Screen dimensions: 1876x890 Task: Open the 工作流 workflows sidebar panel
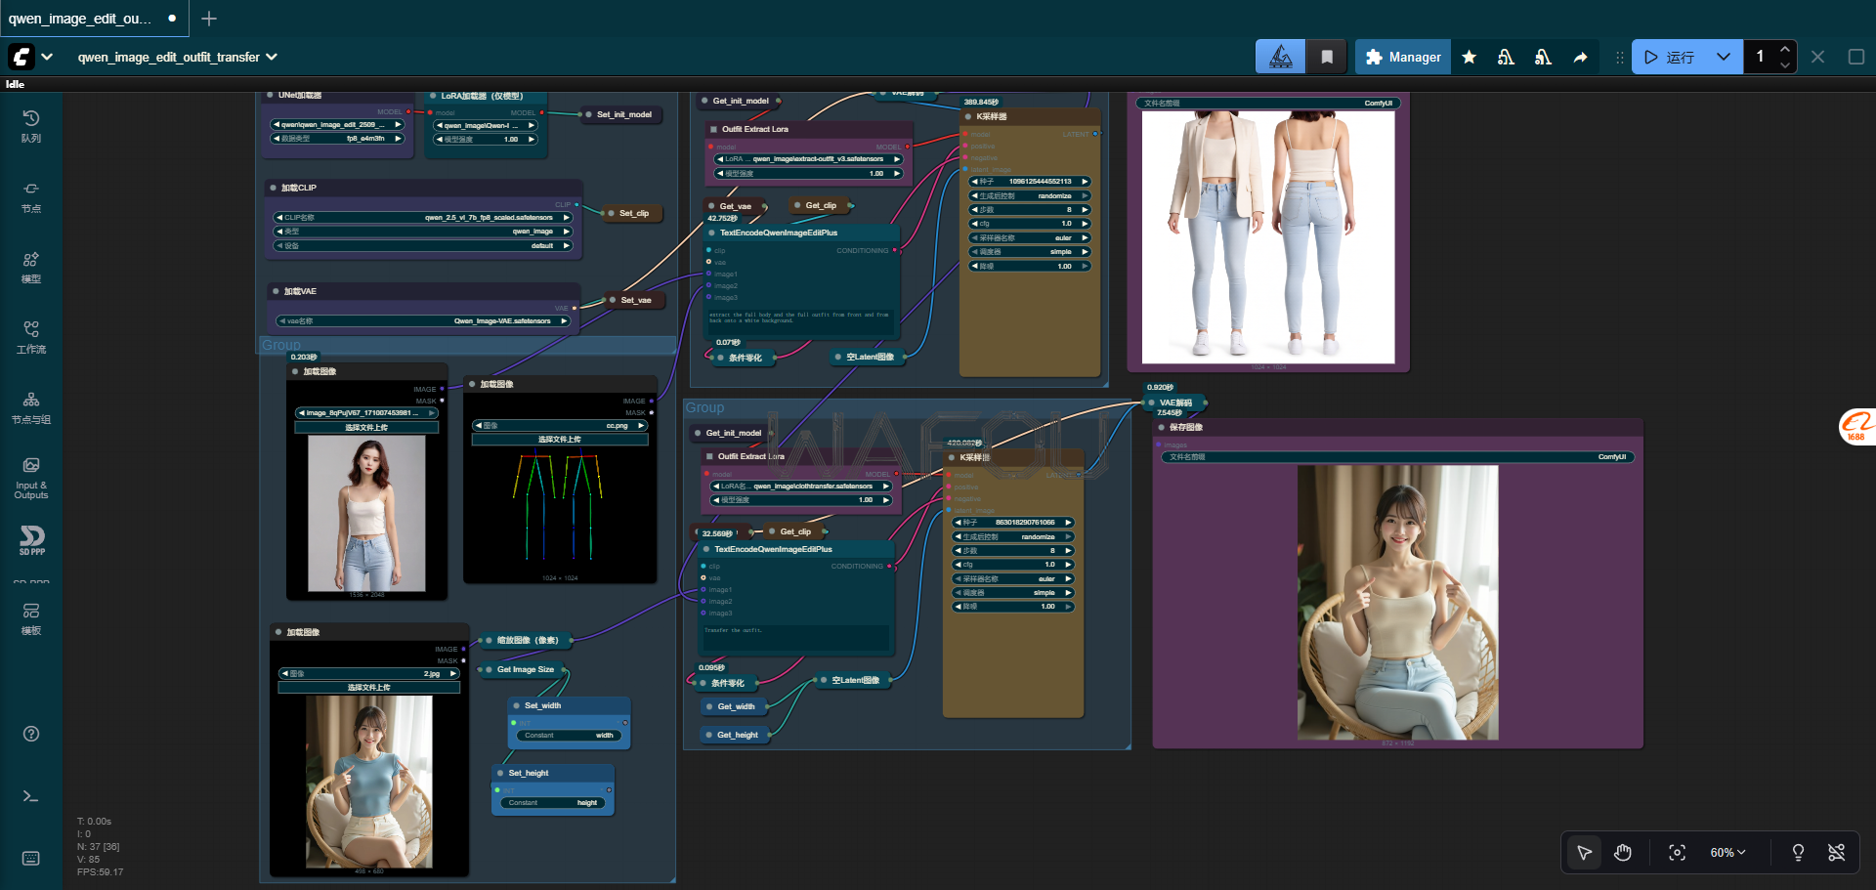click(31, 336)
